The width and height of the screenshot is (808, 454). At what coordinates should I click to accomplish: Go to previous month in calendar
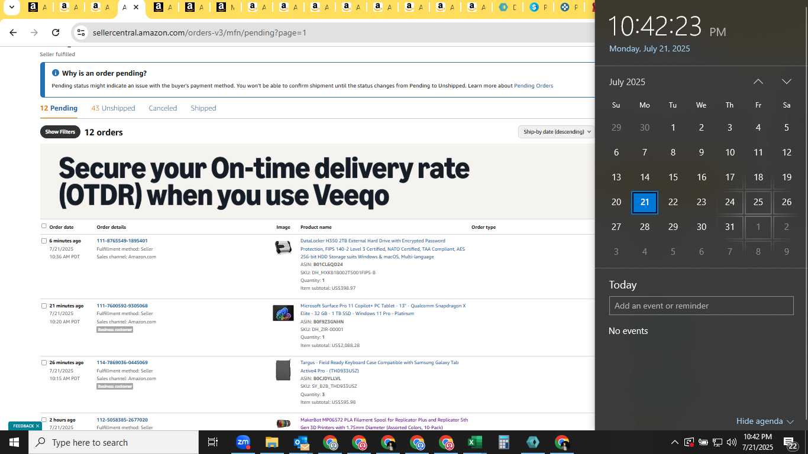[758, 82]
